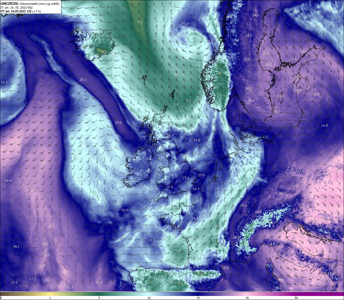Click the map value '20.1'
Viewport: 344px width, 300px height.
[x=83, y=80]
